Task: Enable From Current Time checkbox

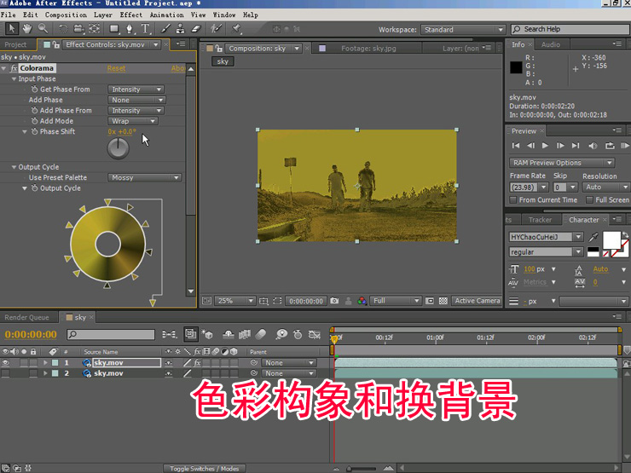Action: coord(512,199)
